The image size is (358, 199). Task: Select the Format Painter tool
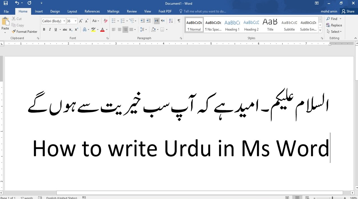(x=25, y=31)
